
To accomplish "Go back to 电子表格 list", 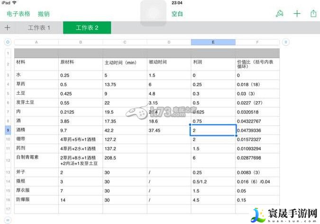I will point(18,14).
